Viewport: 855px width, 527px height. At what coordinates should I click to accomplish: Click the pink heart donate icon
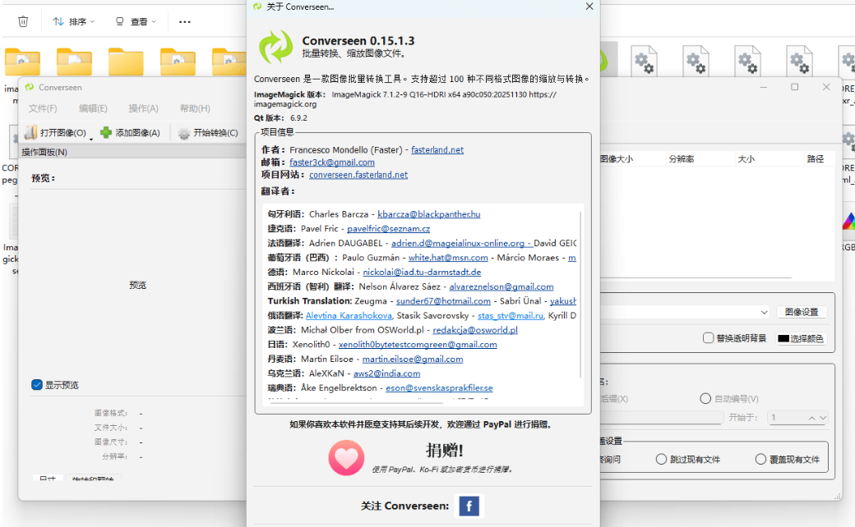coord(346,458)
